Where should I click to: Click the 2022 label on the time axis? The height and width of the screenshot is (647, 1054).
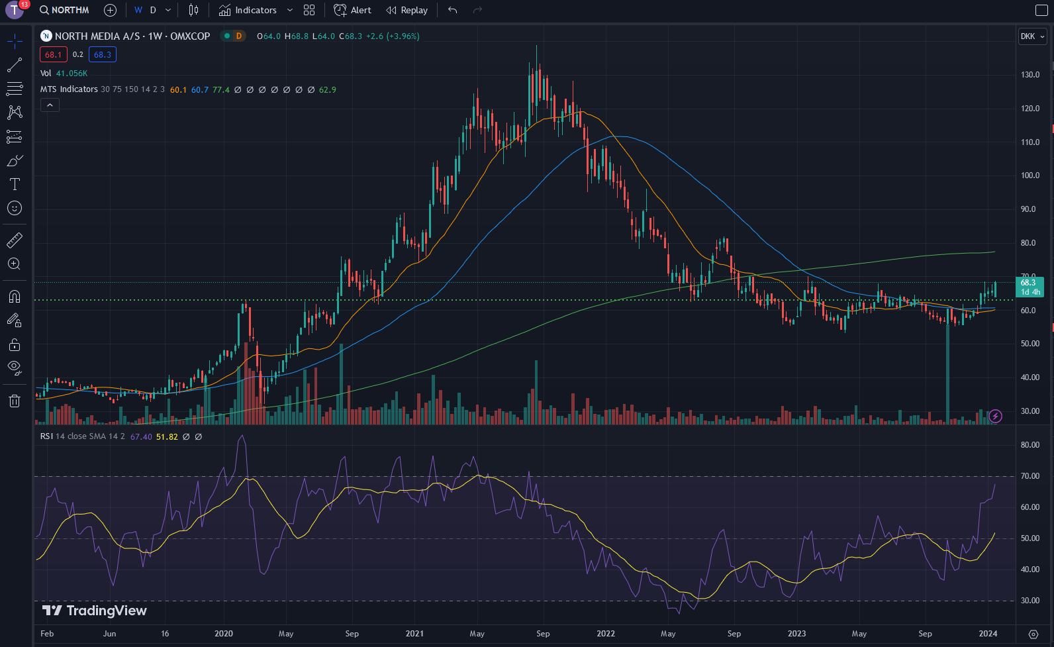point(606,634)
